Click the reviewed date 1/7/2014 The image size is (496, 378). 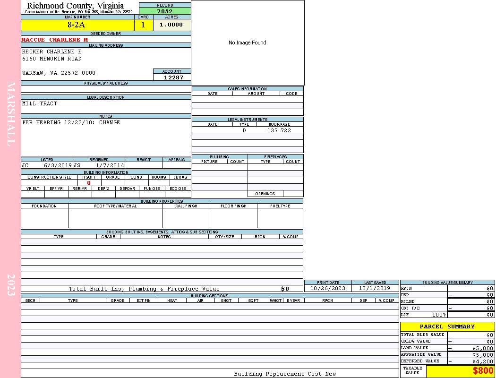110,166
